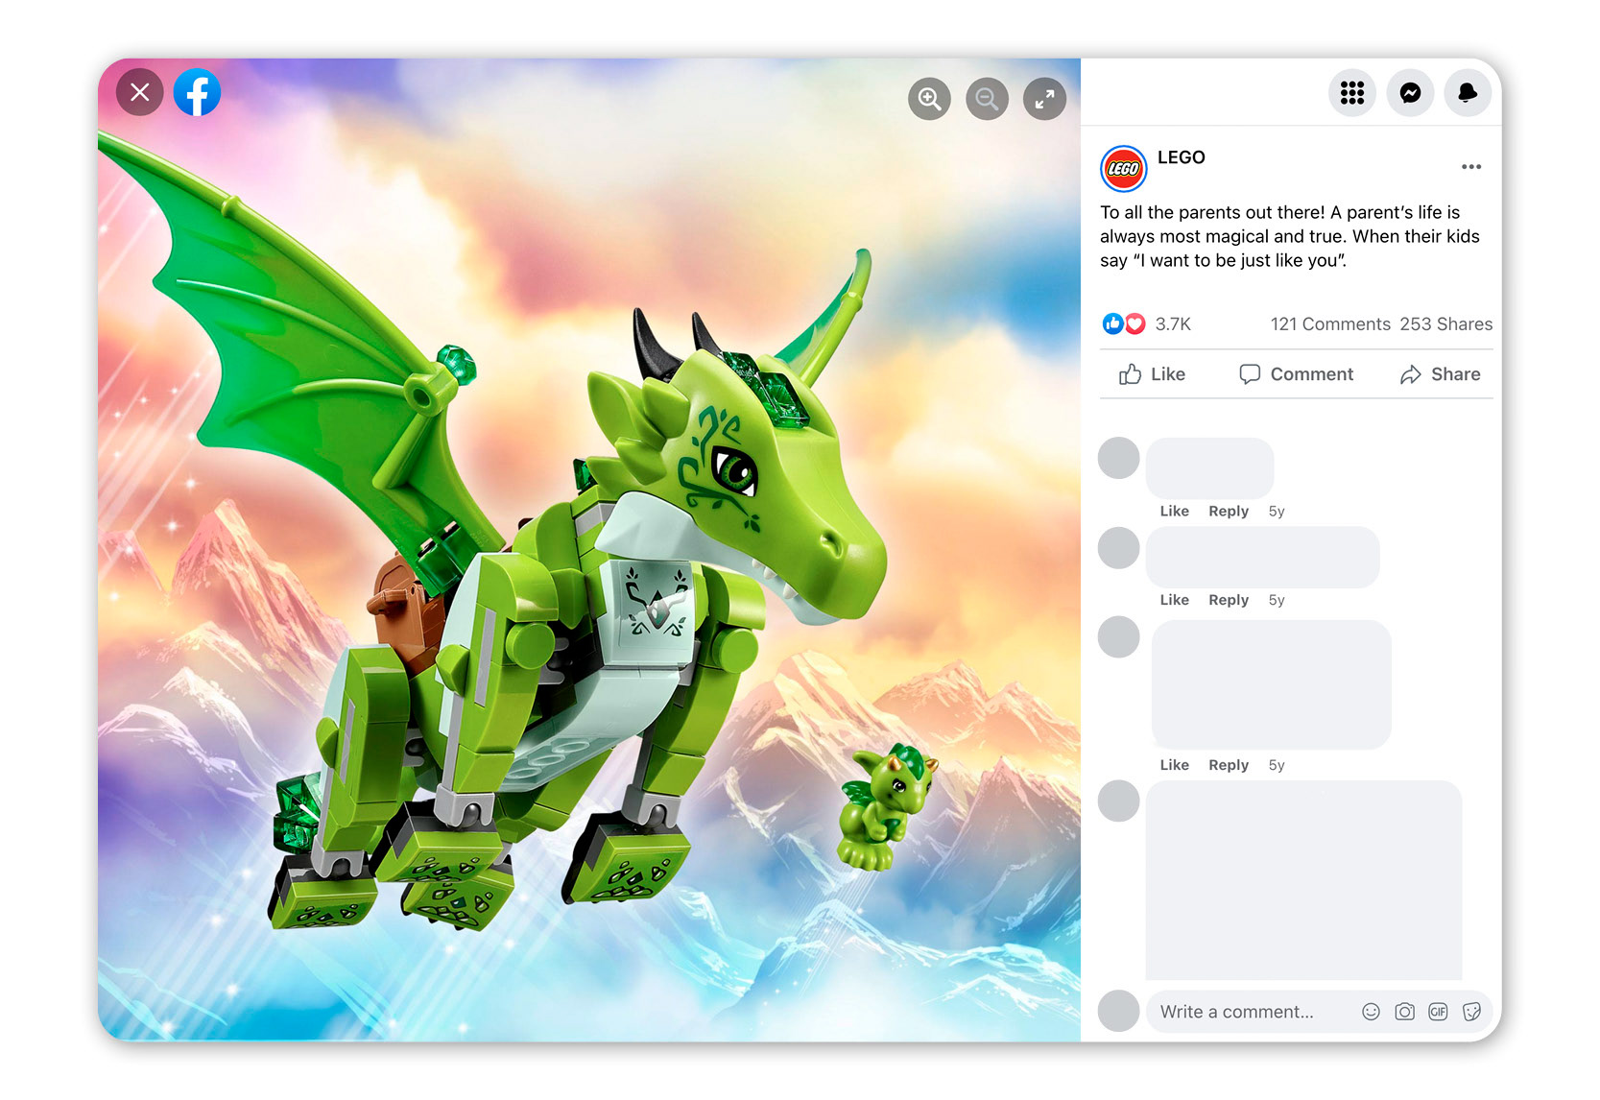Open the Facebook home logo
This screenshot has width=1600, height=1100.
point(198,92)
